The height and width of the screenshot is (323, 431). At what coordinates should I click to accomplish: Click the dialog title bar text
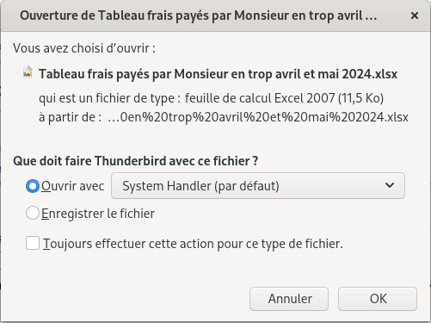pyautogui.click(x=198, y=16)
